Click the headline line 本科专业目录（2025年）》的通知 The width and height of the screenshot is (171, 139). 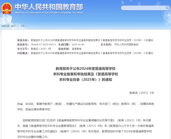tap(85, 80)
